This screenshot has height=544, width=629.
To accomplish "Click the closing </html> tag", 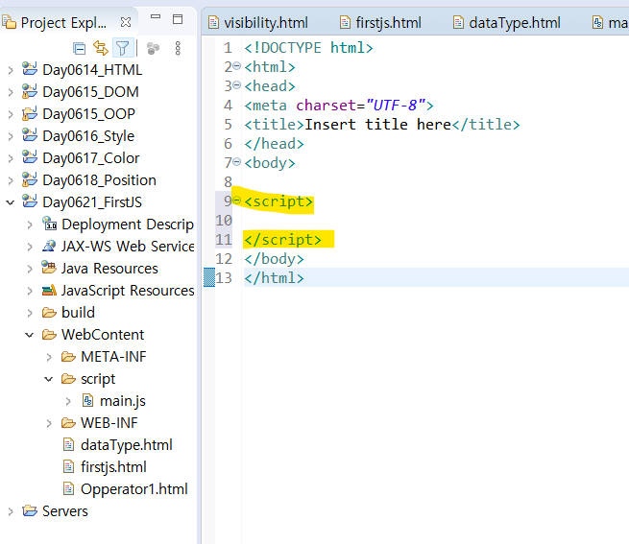I will tap(274, 278).
